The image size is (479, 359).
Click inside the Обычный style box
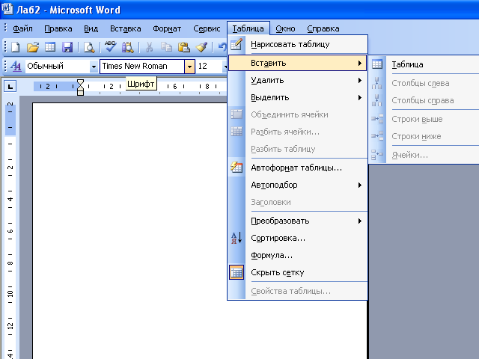58,66
